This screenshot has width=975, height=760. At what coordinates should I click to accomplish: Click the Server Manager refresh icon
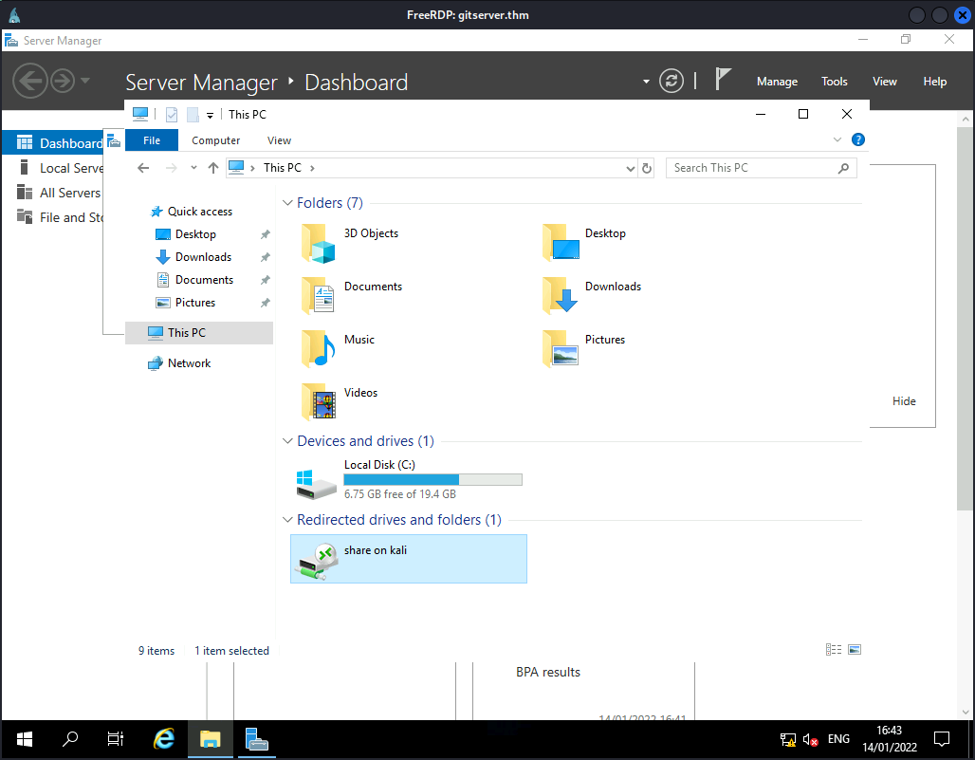(671, 81)
